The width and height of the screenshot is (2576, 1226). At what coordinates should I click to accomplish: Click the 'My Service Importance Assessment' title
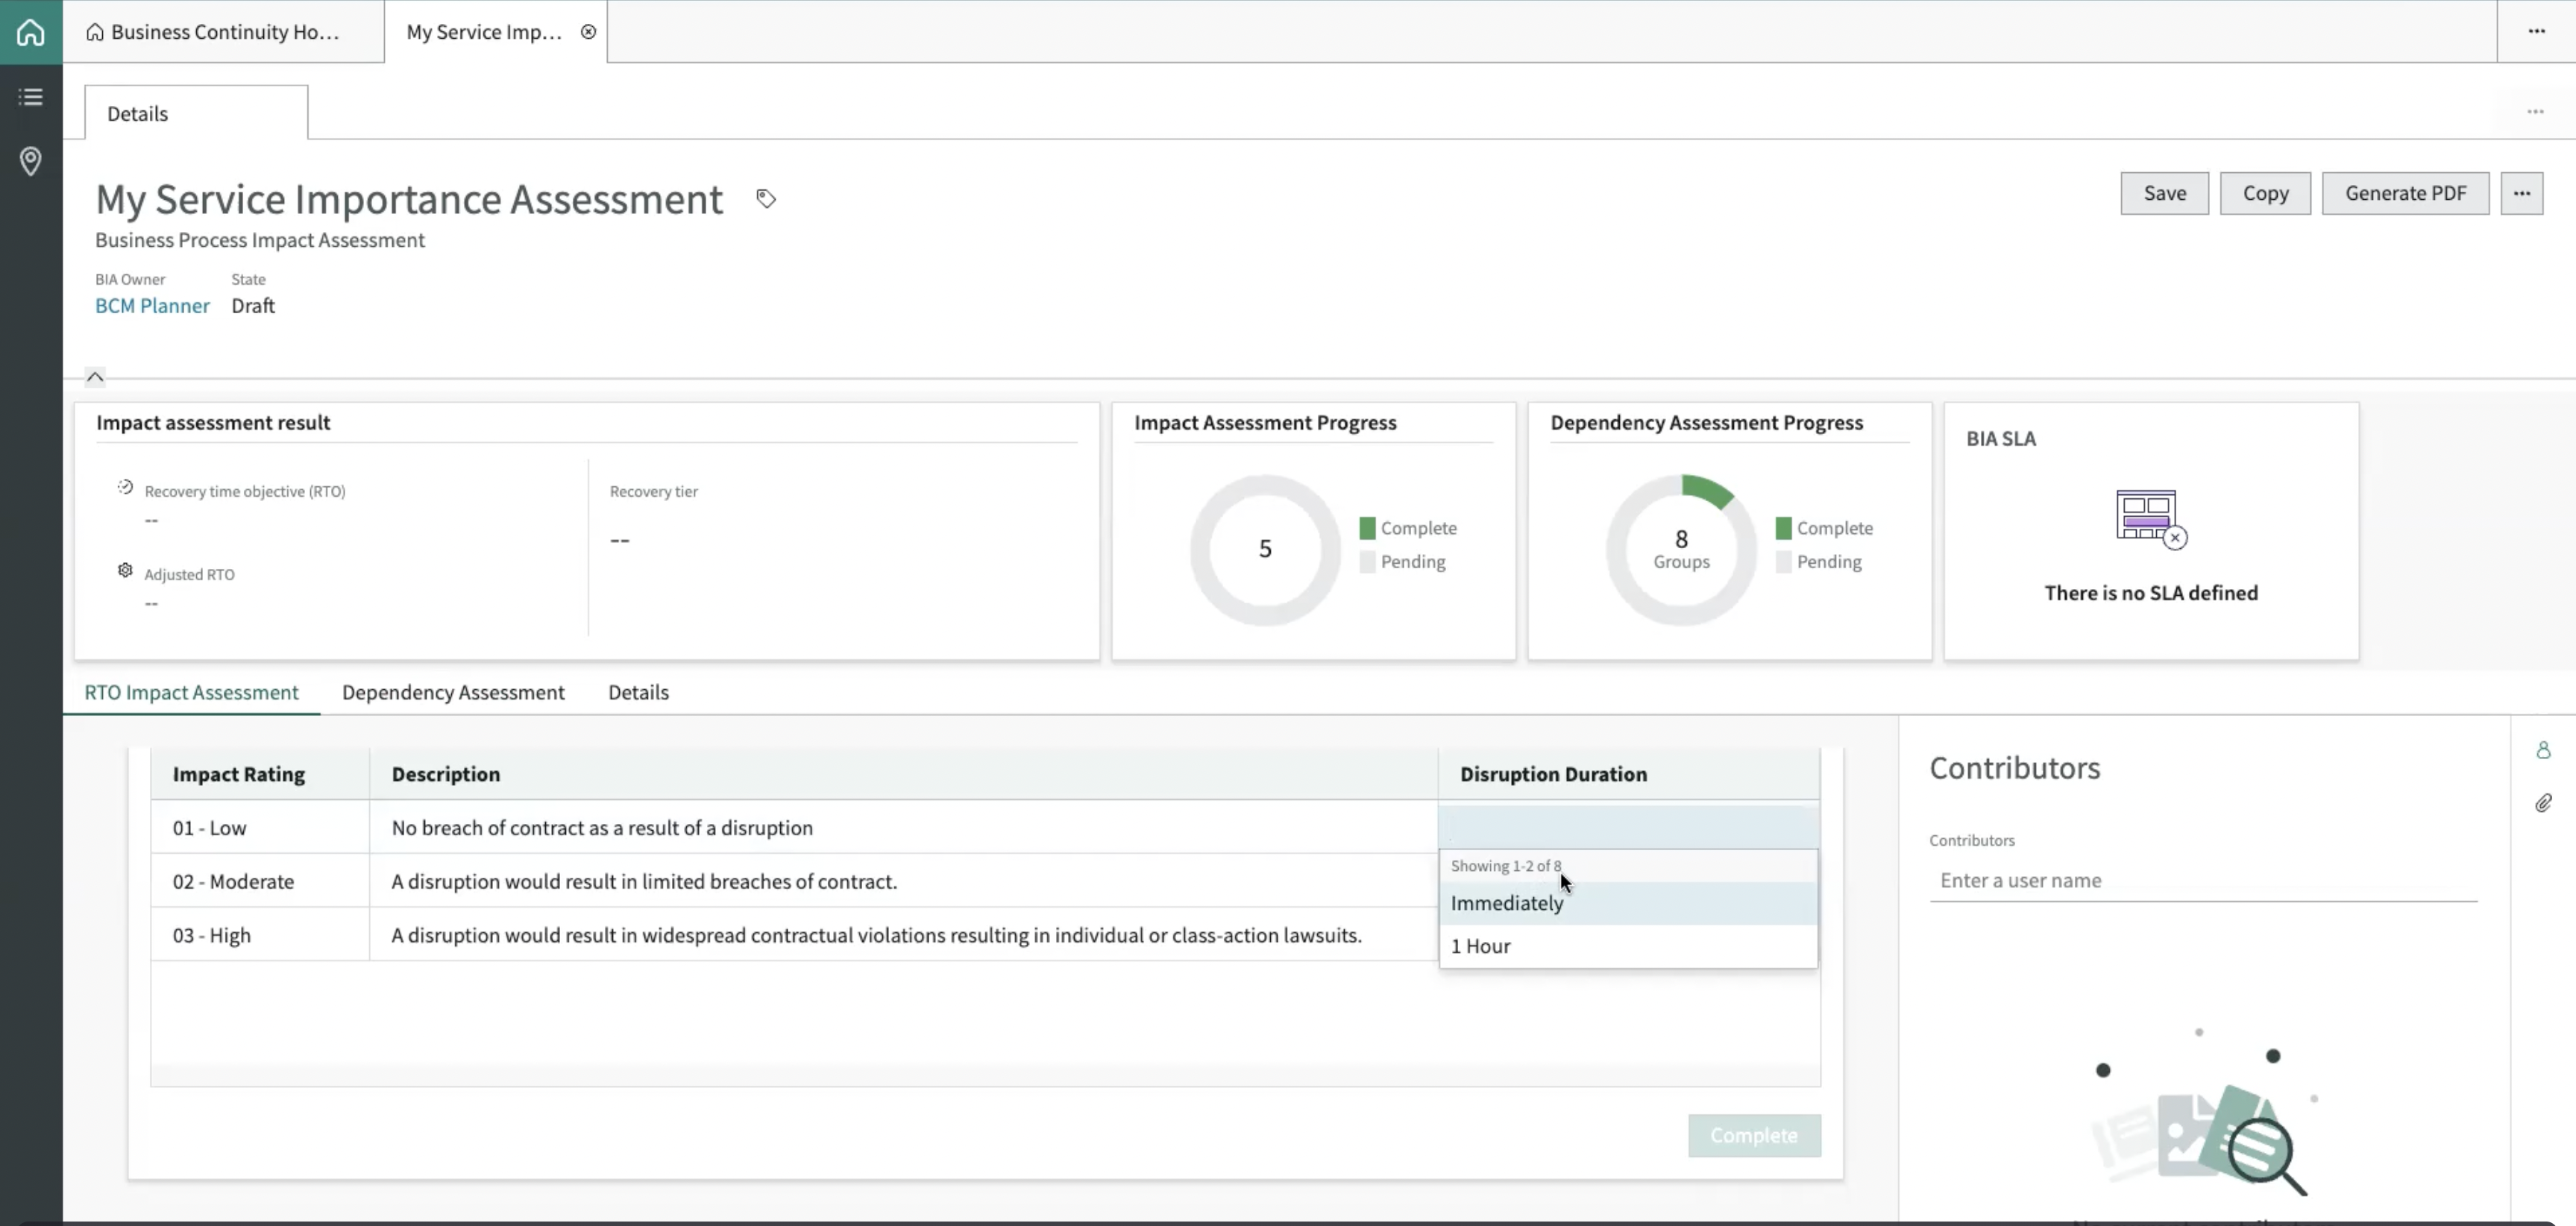coord(409,199)
